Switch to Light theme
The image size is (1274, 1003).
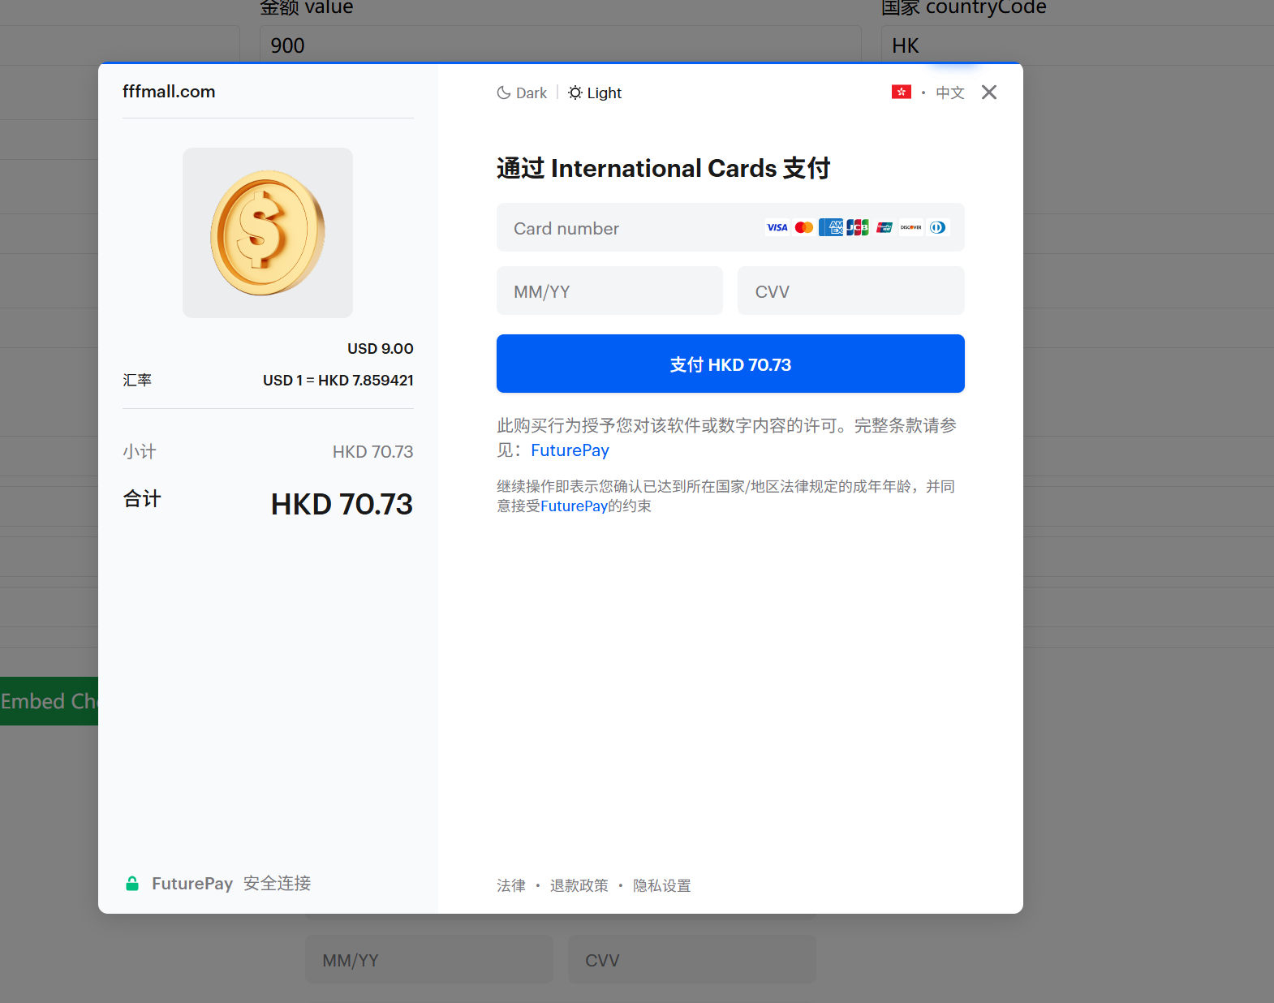coord(595,93)
